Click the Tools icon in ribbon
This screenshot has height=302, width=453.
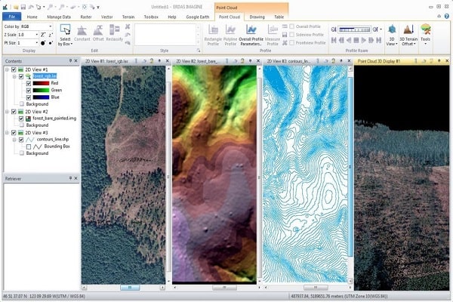pos(426,32)
